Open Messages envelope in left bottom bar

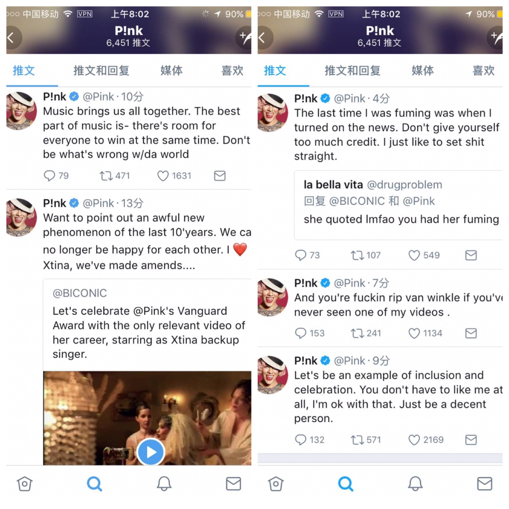click(x=233, y=484)
